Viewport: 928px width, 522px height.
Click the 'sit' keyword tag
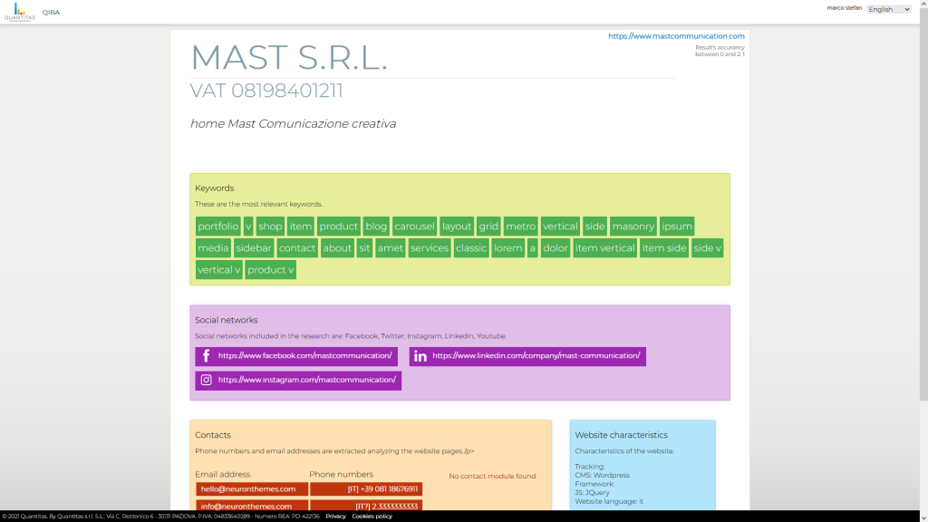(364, 248)
